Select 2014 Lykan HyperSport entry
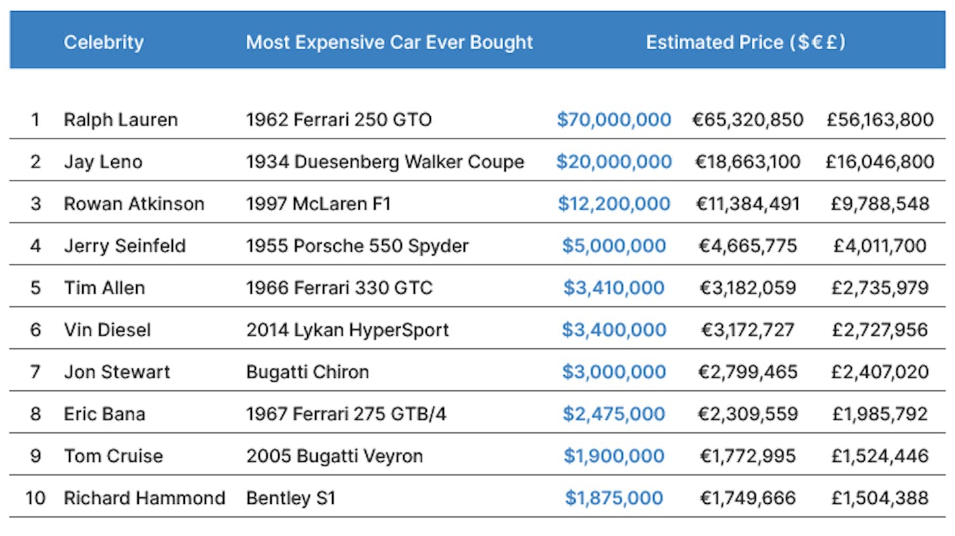This screenshot has width=955, height=536. (x=347, y=330)
